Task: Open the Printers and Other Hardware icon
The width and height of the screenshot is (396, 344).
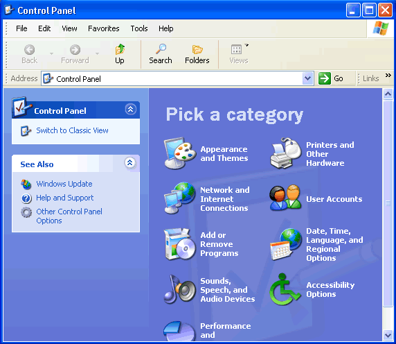Action: tap(286, 153)
